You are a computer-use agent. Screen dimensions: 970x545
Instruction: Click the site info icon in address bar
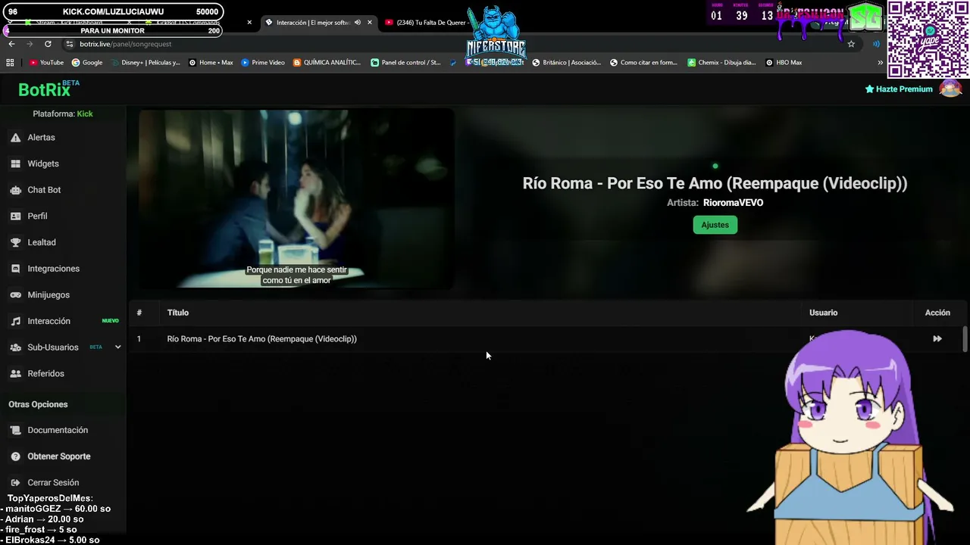click(70, 44)
